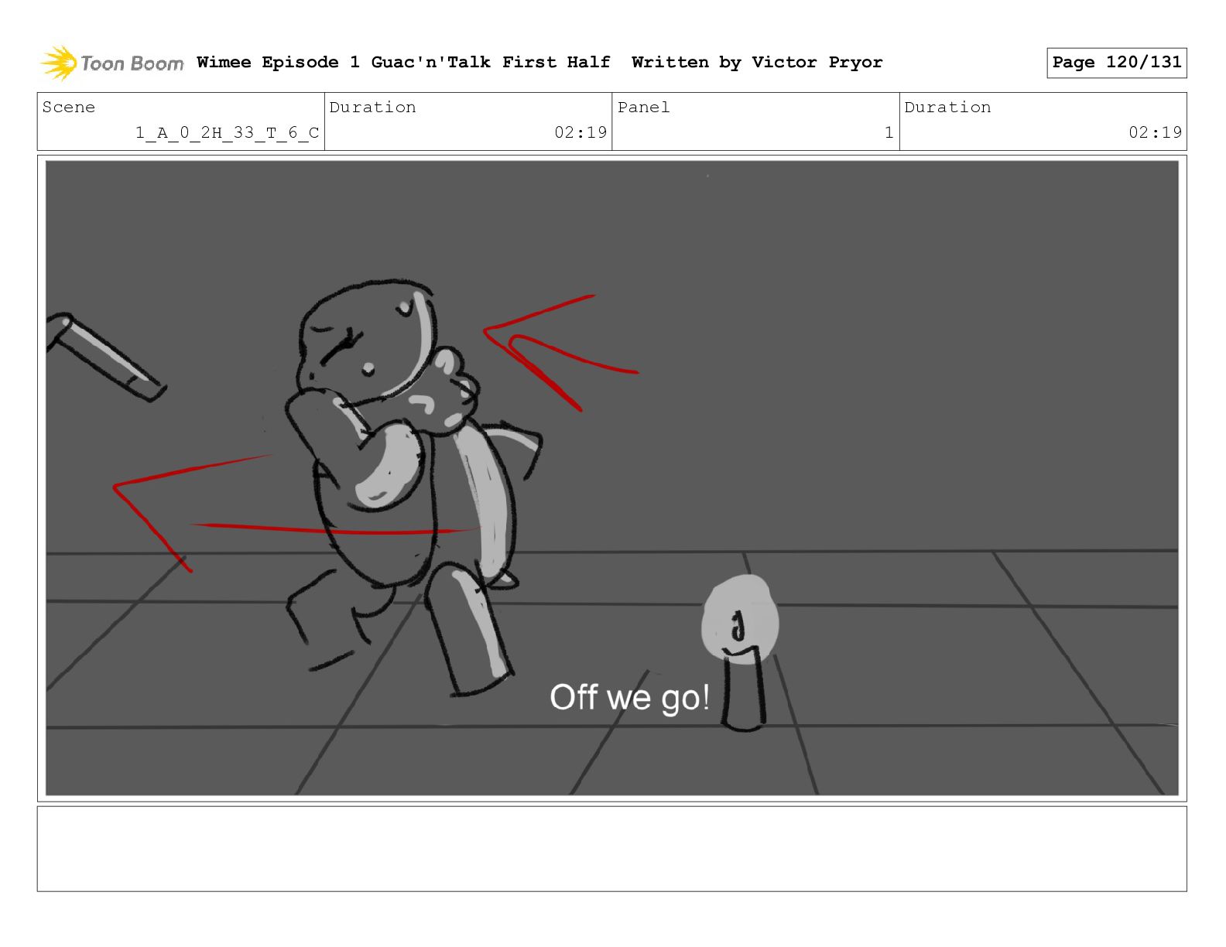1226x947 pixels.
Task: Select the scene name '1_A_0_2H_33_T_6_C'
Action: click(x=228, y=133)
